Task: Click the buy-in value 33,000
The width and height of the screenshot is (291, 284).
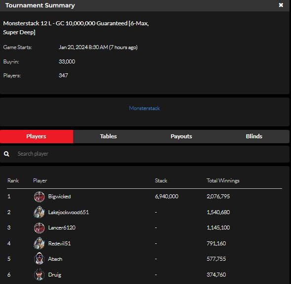Action: click(67, 61)
